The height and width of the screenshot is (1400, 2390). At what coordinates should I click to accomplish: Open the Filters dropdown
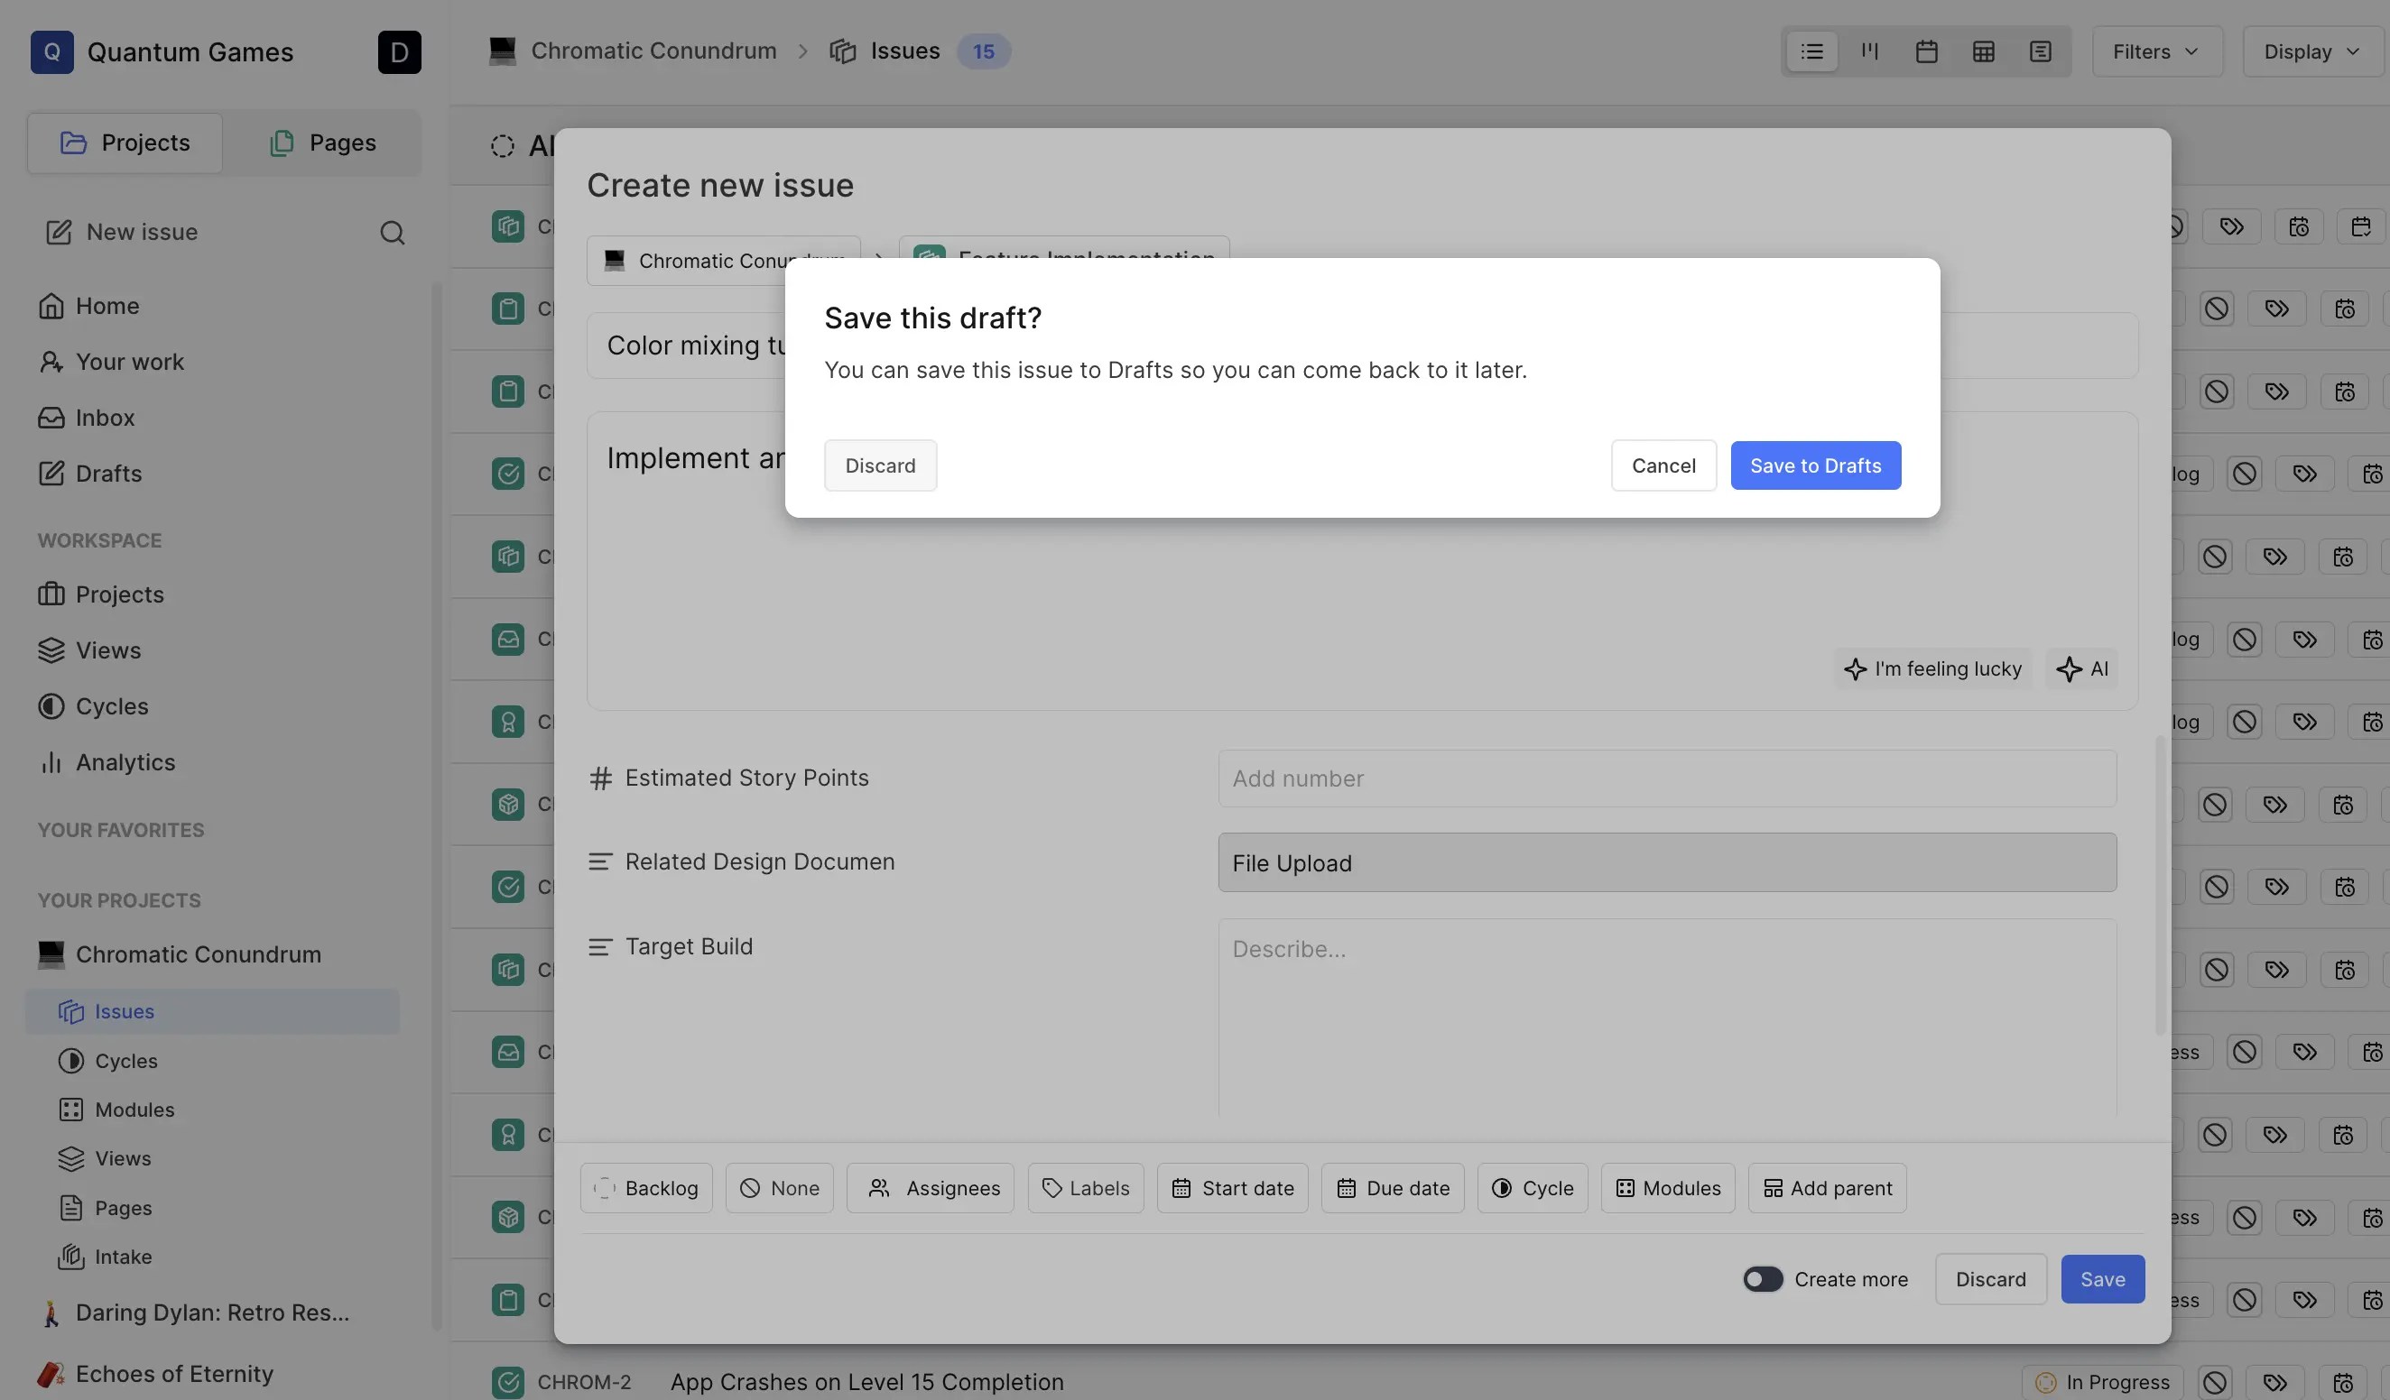coord(2155,51)
